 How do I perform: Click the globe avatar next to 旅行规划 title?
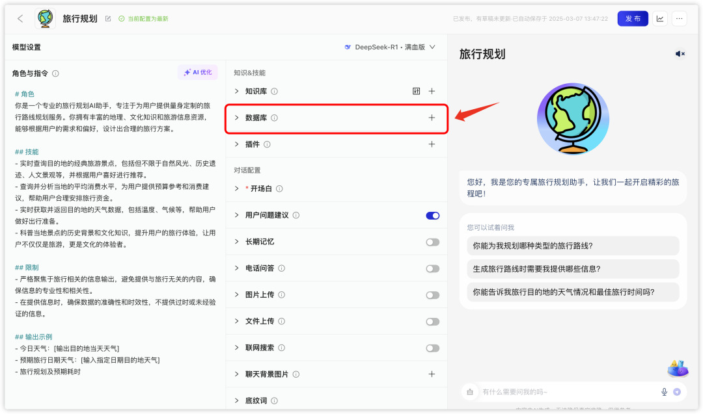click(x=46, y=18)
